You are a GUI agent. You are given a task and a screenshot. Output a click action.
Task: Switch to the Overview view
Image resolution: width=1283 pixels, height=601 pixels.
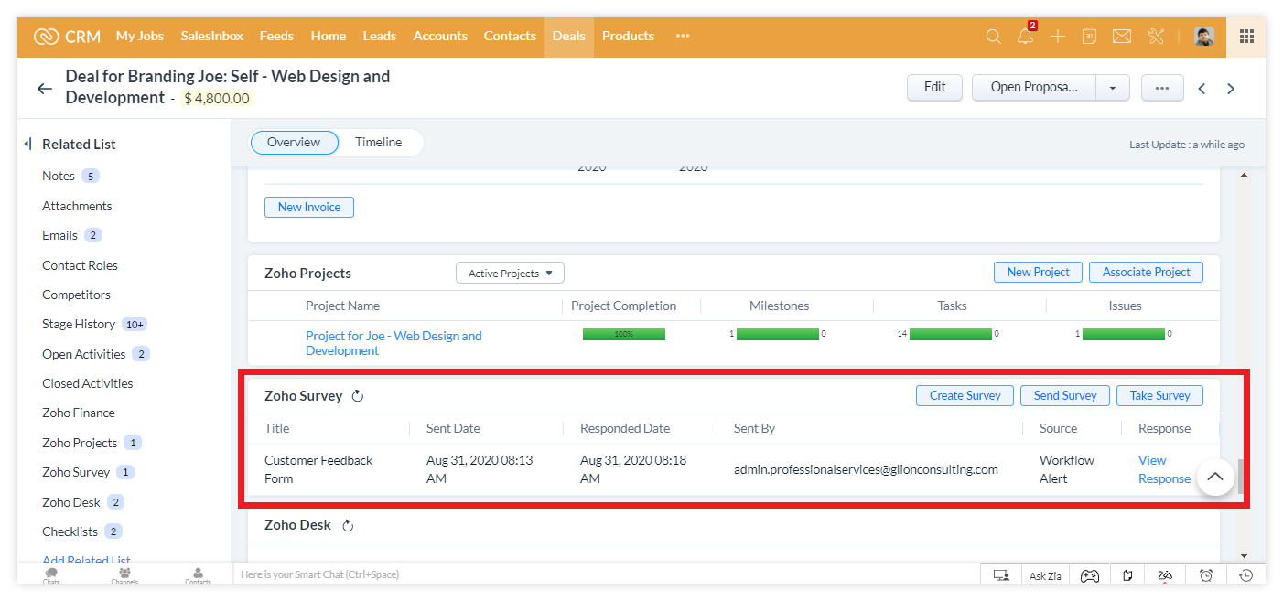point(294,142)
